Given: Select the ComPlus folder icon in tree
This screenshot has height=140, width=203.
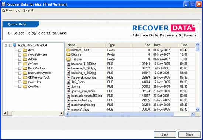Looking at the screenshot, I should coord(25,87).
